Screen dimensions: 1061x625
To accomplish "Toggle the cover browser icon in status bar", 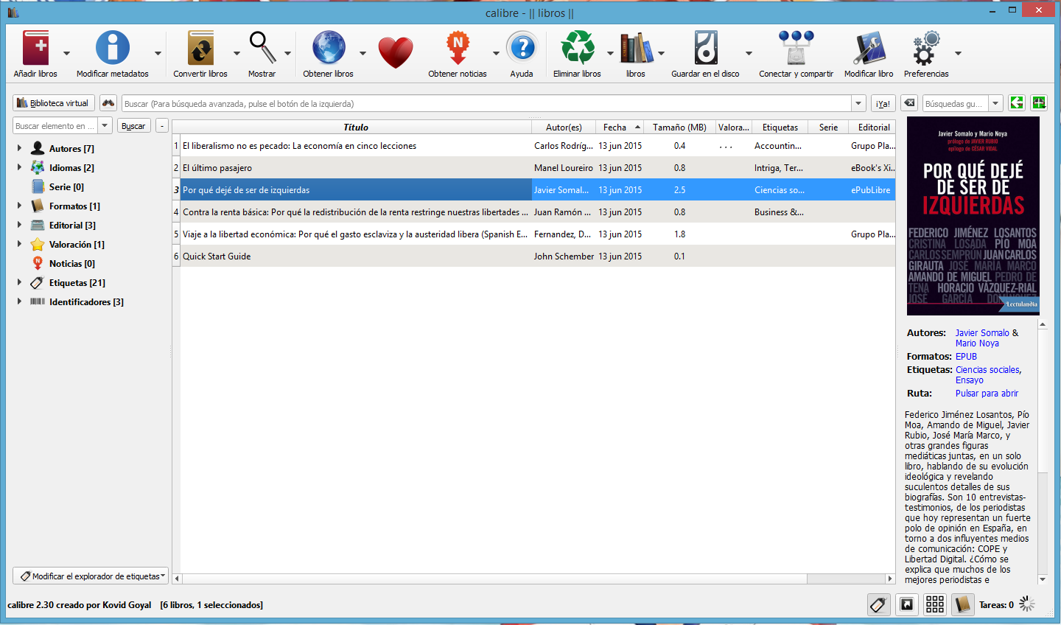I will (907, 605).
